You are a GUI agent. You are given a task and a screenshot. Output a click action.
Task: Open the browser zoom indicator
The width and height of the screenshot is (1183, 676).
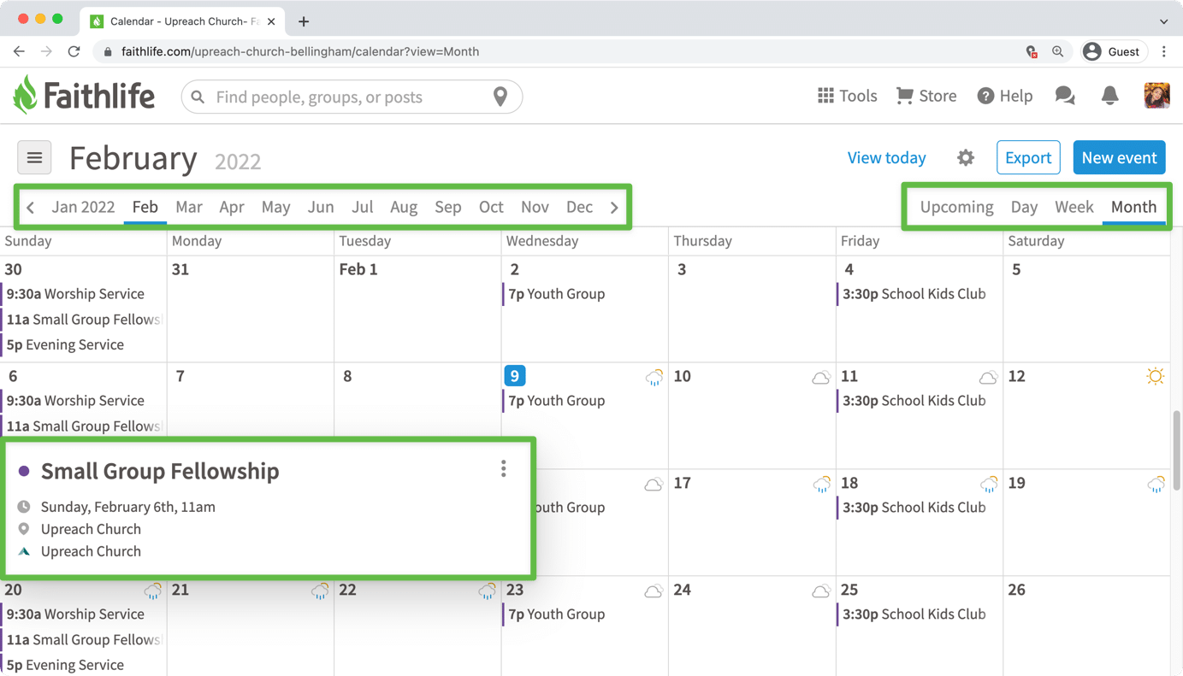(1058, 51)
